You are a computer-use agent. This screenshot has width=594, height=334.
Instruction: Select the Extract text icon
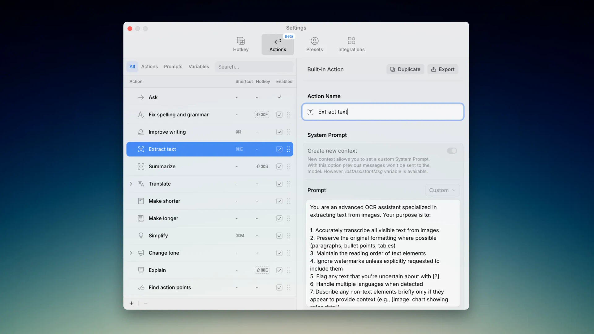(x=141, y=149)
